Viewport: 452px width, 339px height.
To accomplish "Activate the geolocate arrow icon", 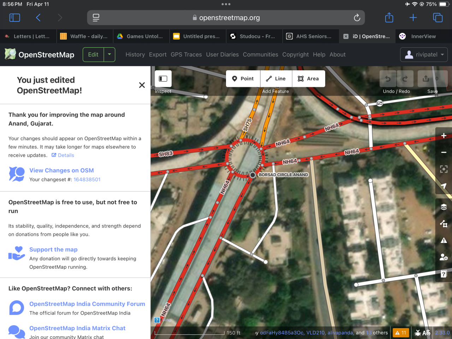I will (x=444, y=186).
